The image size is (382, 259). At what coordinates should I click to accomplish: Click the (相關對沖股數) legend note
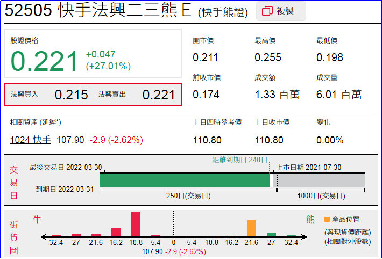(348, 242)
